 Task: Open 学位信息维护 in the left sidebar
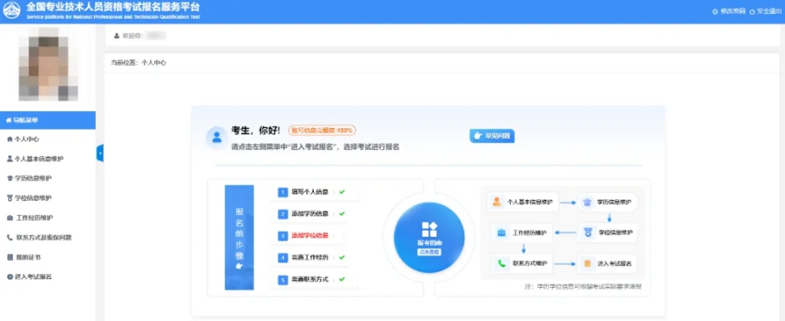coord(29,198)
